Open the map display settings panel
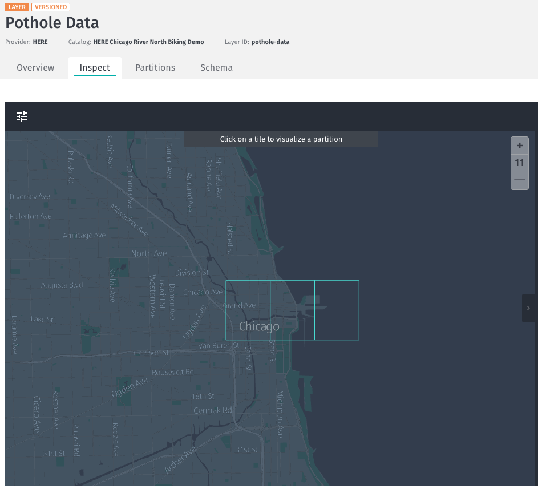Screen dimensions: 538x493 (x=22, y=116)
